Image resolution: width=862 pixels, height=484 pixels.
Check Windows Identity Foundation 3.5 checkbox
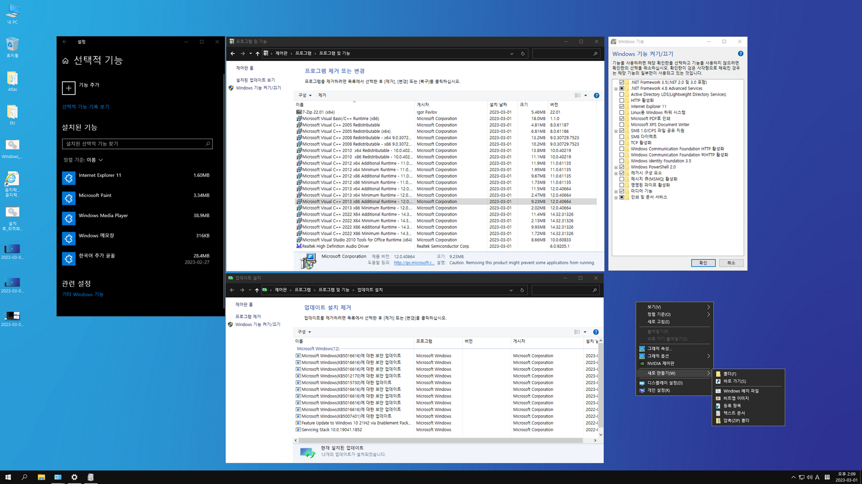point(622,161)
